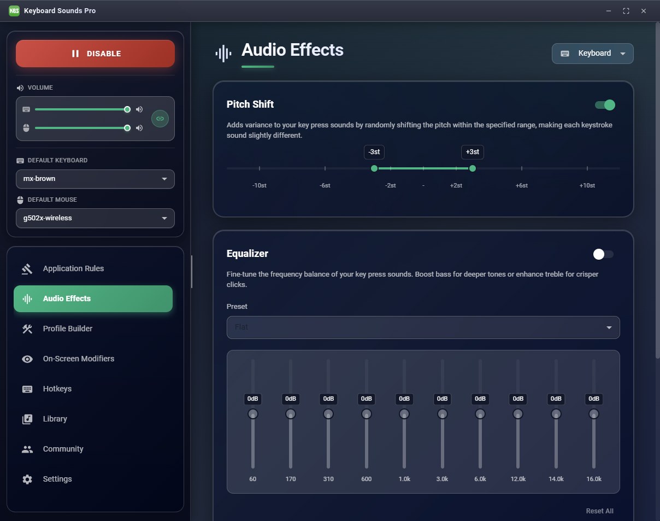
Task: Click the On-Screen Modifiers eye icon
Action: coord(27,359)
